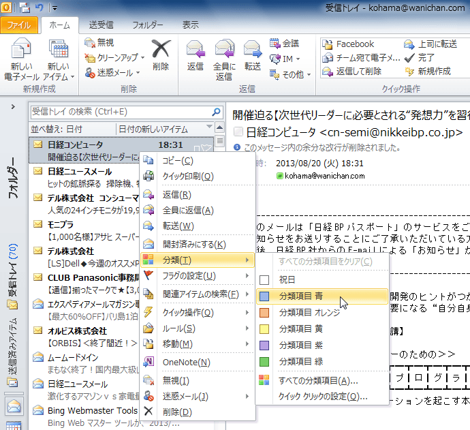Choose OneNote(N) in context menu
This screenshot has height=430, width=470.
198,363
